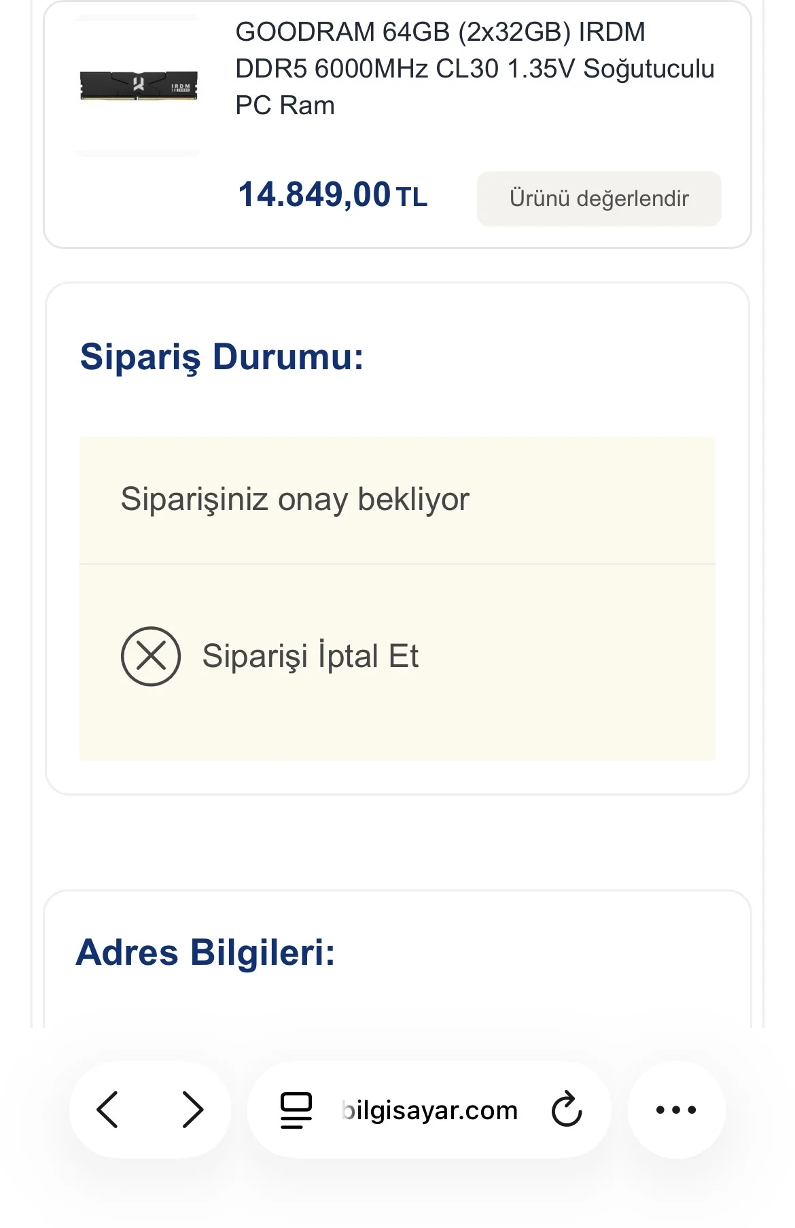Tap the browser back arrow
Image resolution: width=795 pixels, height=1228 pixels.
pyautogui.click(x=108, y=1110)
